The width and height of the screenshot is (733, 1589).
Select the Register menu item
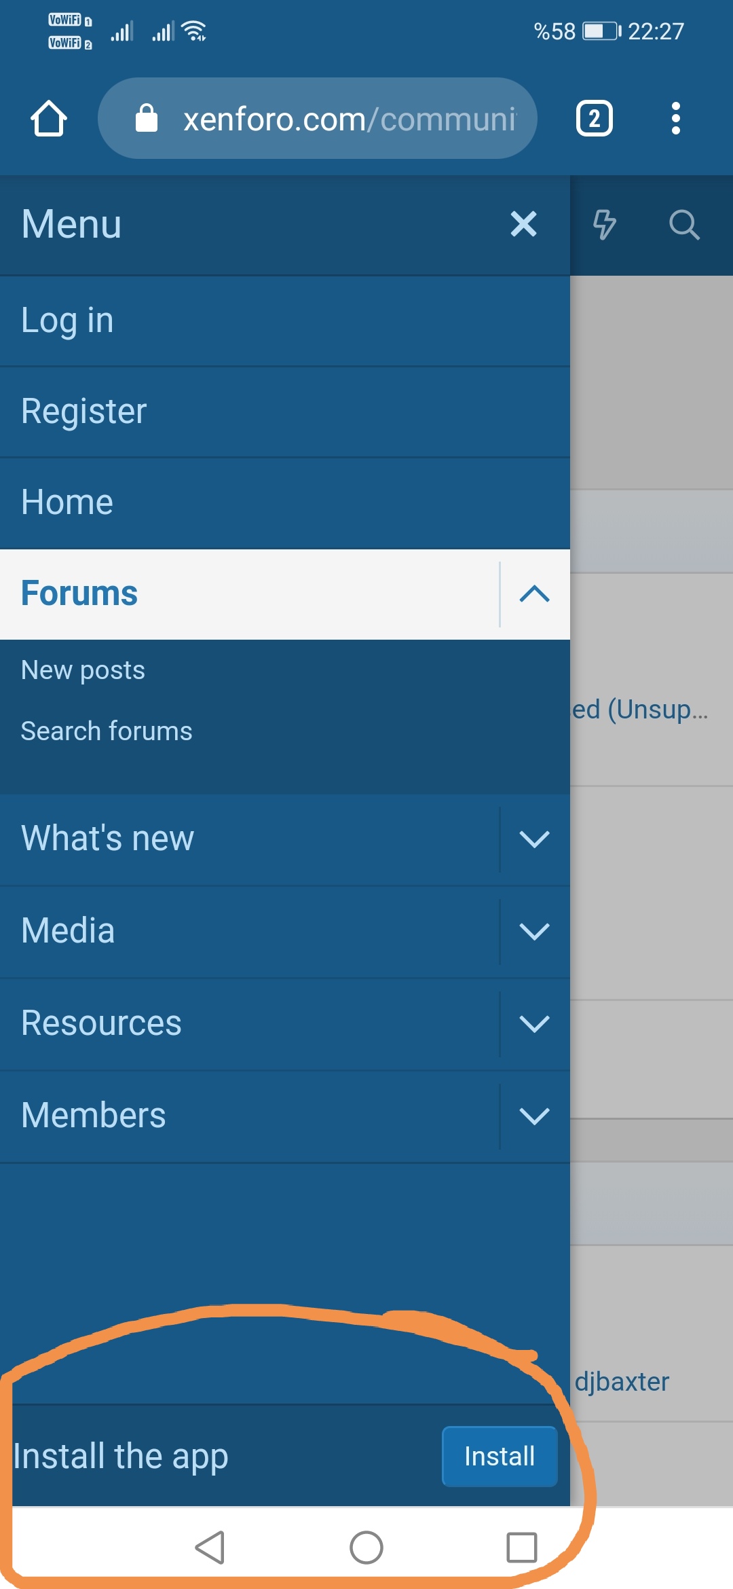click(285, 412)
